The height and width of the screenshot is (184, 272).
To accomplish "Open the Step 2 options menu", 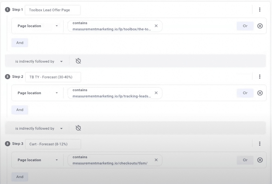I will click(260, 77).
